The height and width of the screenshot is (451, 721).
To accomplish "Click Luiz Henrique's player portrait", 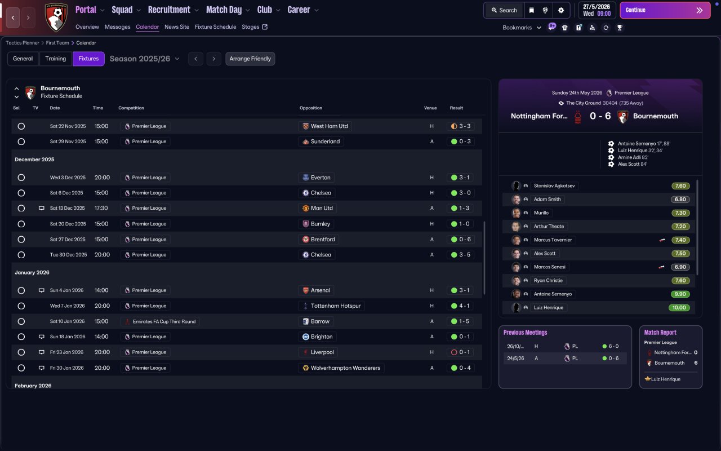I will pos(516,308).
